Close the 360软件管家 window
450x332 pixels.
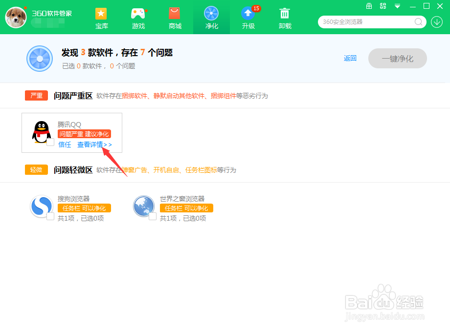click(x=440, y=6)
